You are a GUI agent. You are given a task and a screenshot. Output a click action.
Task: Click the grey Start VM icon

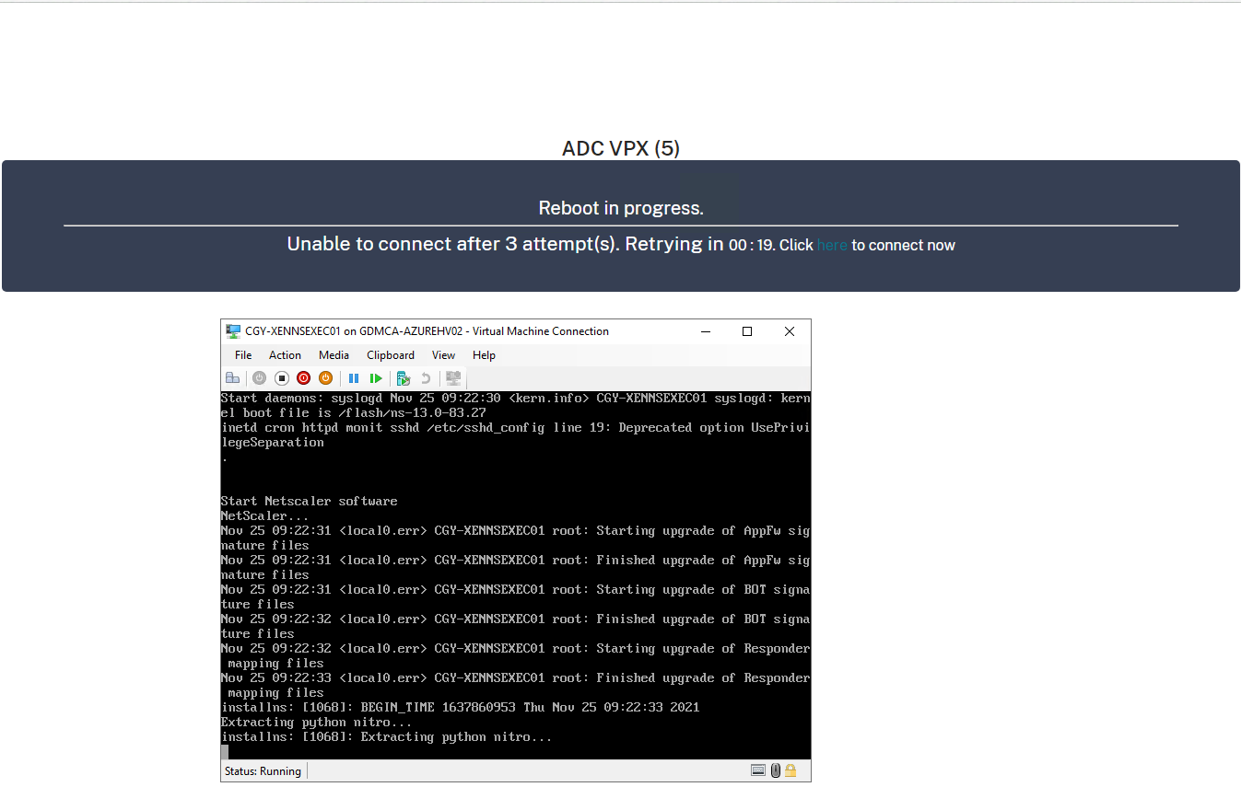coord(259,378)
